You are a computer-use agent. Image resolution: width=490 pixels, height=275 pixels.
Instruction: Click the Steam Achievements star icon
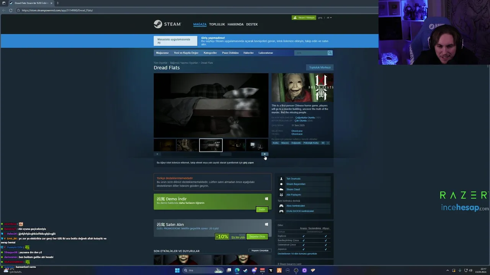[281, 184]
